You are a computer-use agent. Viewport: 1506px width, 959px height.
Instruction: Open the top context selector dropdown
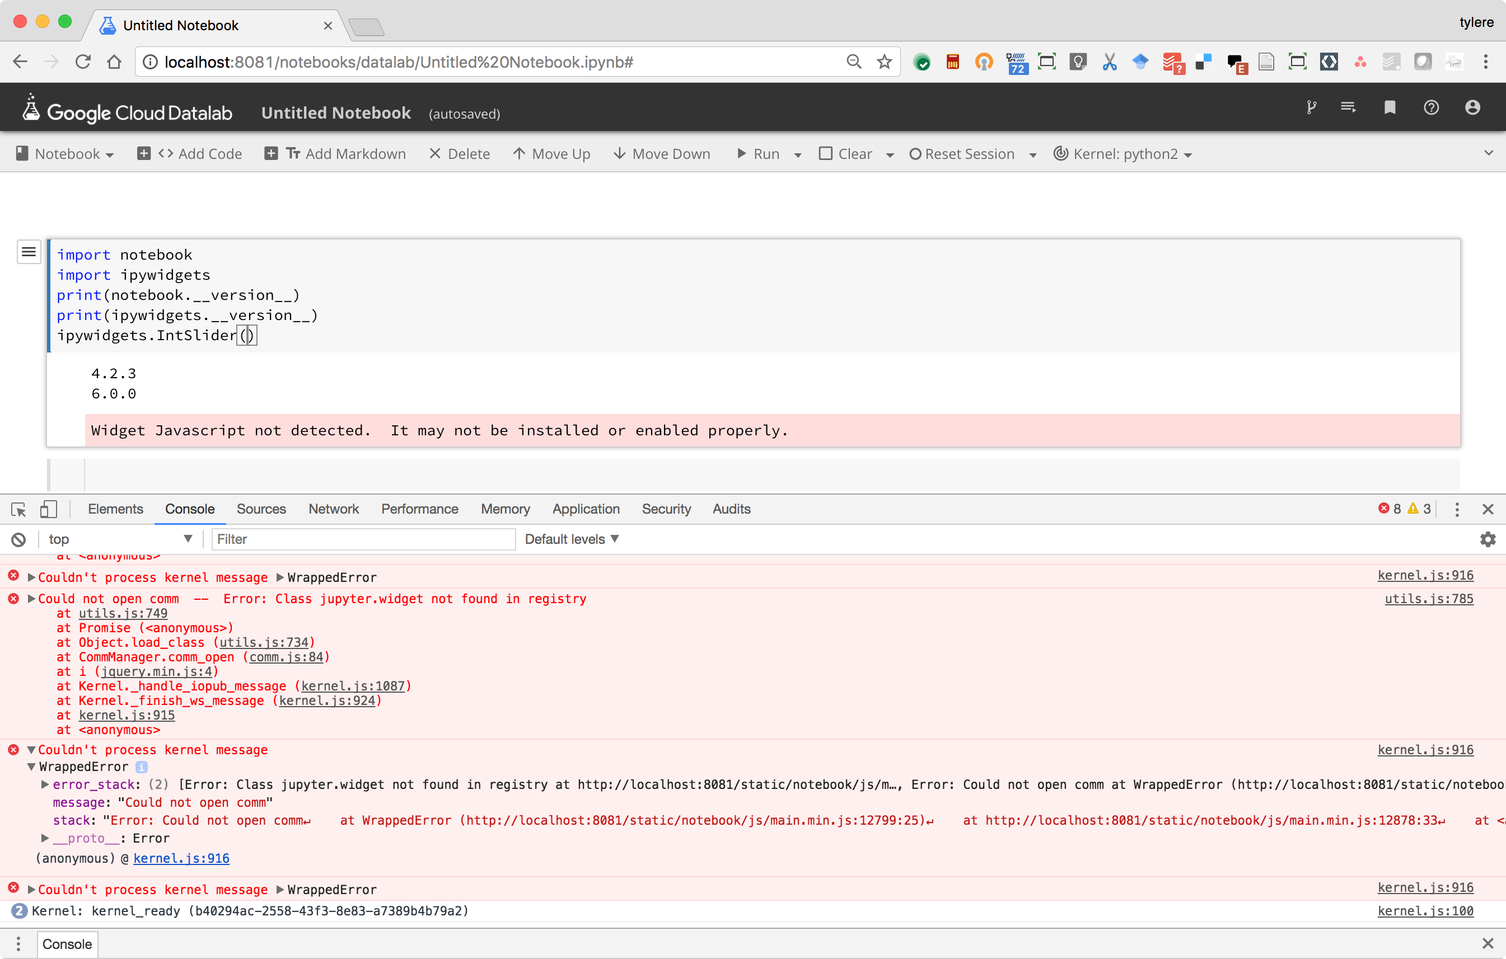119,539
